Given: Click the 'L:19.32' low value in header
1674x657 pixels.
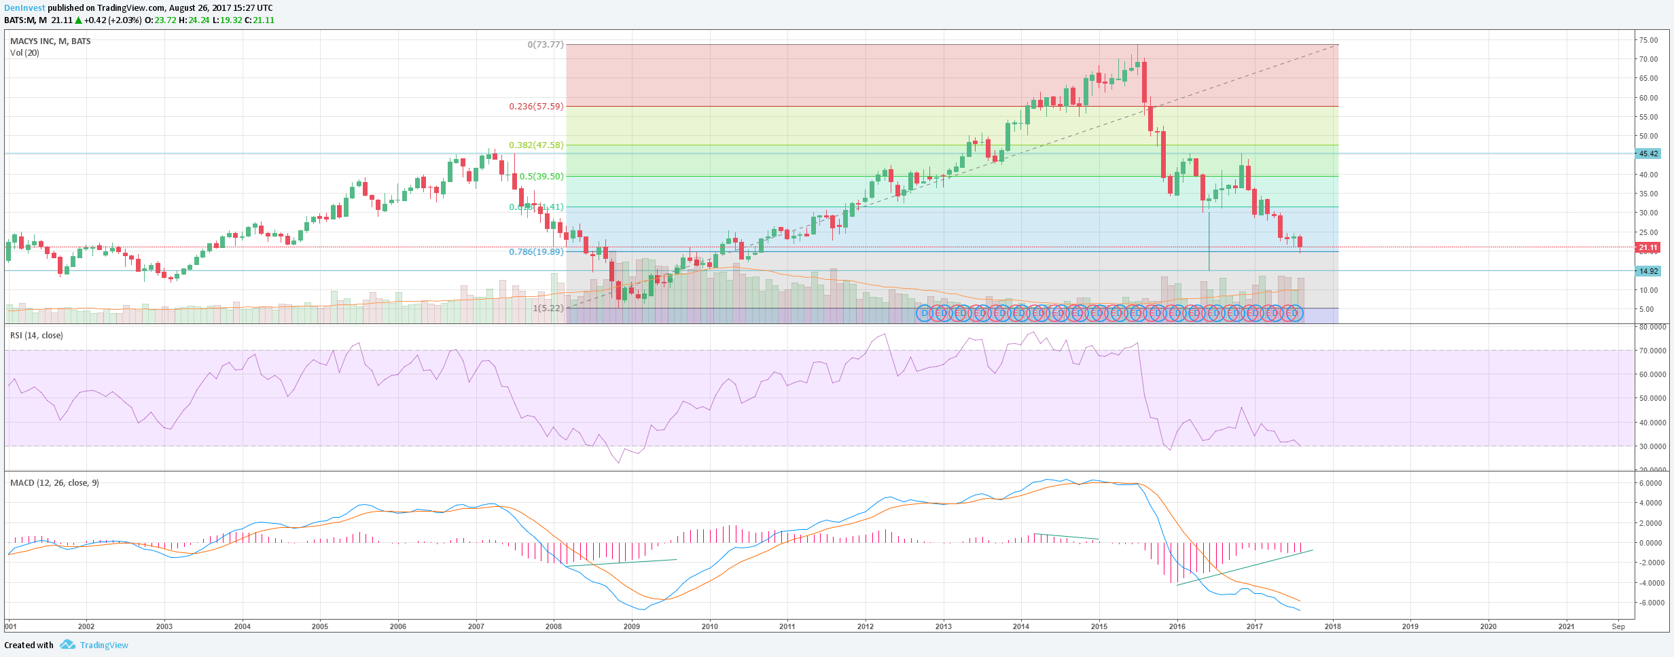Looking at the screenshot, I should click(228, 20).
